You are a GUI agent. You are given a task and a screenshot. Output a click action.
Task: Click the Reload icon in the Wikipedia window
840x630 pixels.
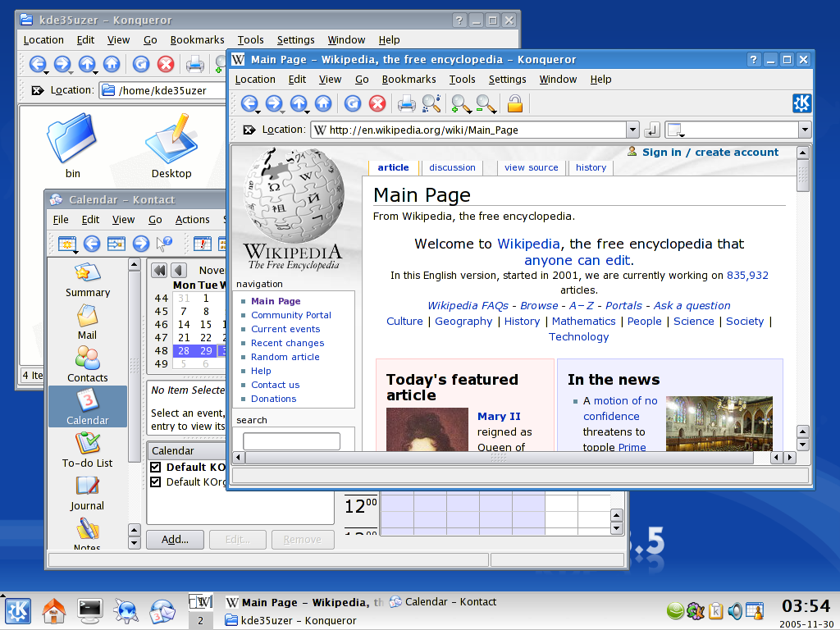coord(352,103)
